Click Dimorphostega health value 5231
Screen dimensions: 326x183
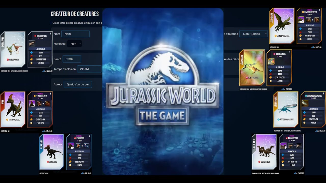click(310, 29)
